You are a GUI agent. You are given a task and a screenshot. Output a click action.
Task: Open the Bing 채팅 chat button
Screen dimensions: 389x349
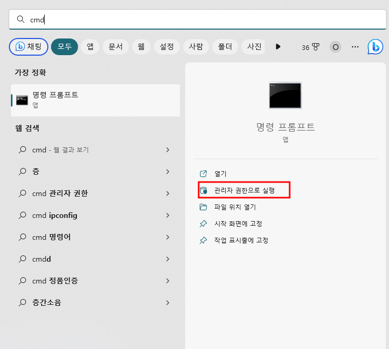29,47
